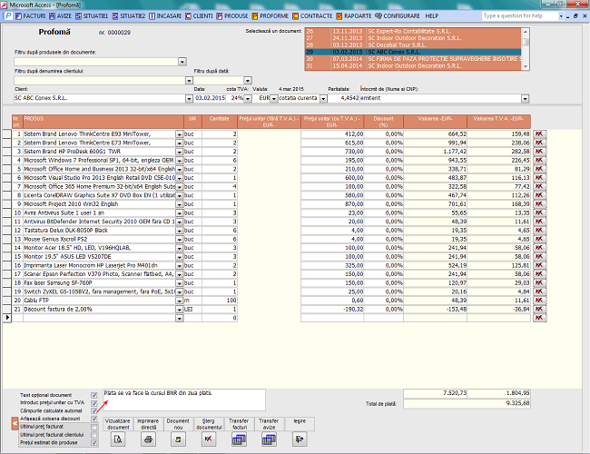Delete row 1 Lenovo ThinkCentre E93

539,134
